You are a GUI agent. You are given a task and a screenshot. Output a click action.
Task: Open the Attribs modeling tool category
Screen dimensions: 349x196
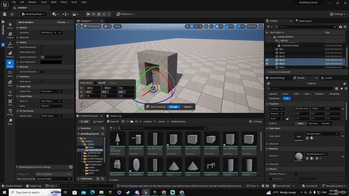click(x=10, y=112)
